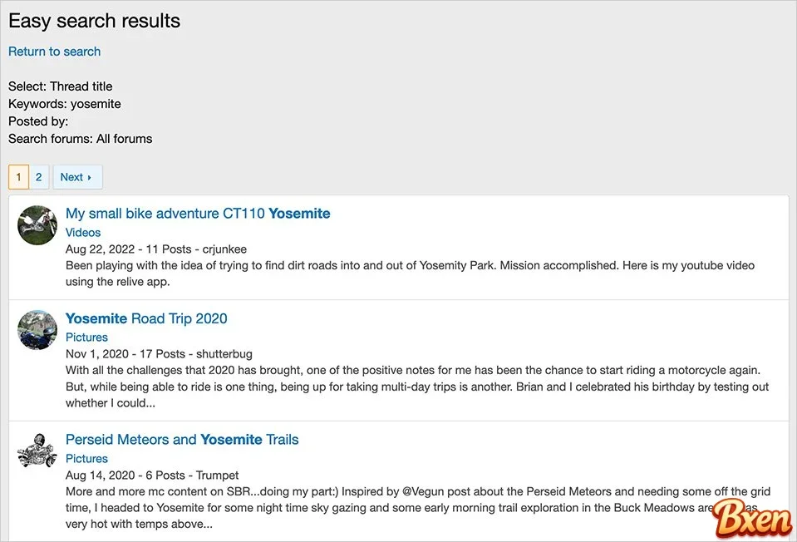797x542 pixels.
Task: Open the Pictures forum under Yosemite Road Trip
Action: [86, 337]
